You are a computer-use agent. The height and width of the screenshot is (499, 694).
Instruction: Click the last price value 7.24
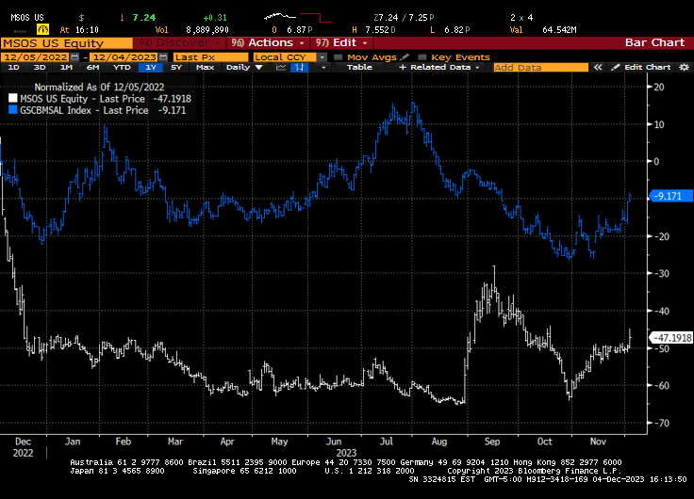(144, 18)
